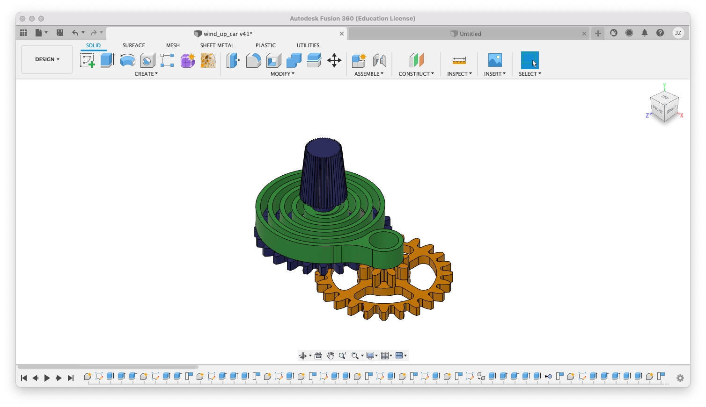The image size is (706, 407).
Task: Select the Extrude tool
Action: click(108, 60)
